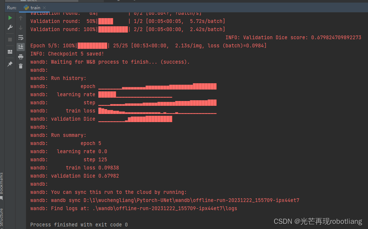Click the restore layout icon
This screenshot has width=368, height=229.
[10, 52]
